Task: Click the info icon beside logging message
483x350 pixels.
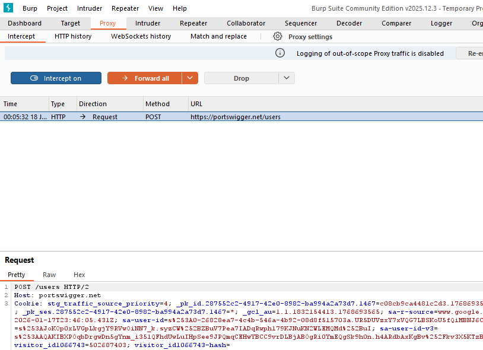Action: [279, 53]
